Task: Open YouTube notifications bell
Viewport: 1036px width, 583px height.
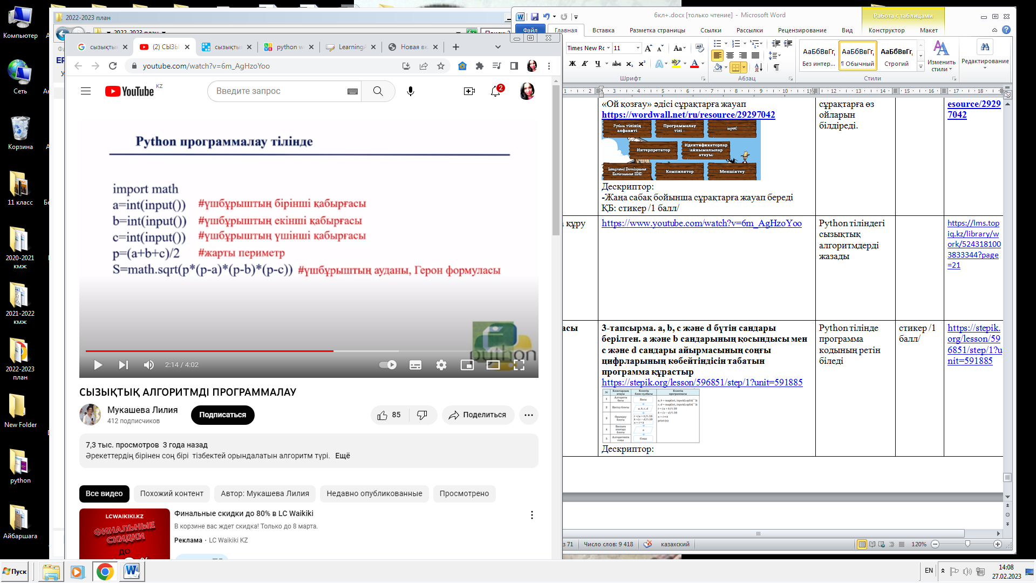Action: coord(495,91)
